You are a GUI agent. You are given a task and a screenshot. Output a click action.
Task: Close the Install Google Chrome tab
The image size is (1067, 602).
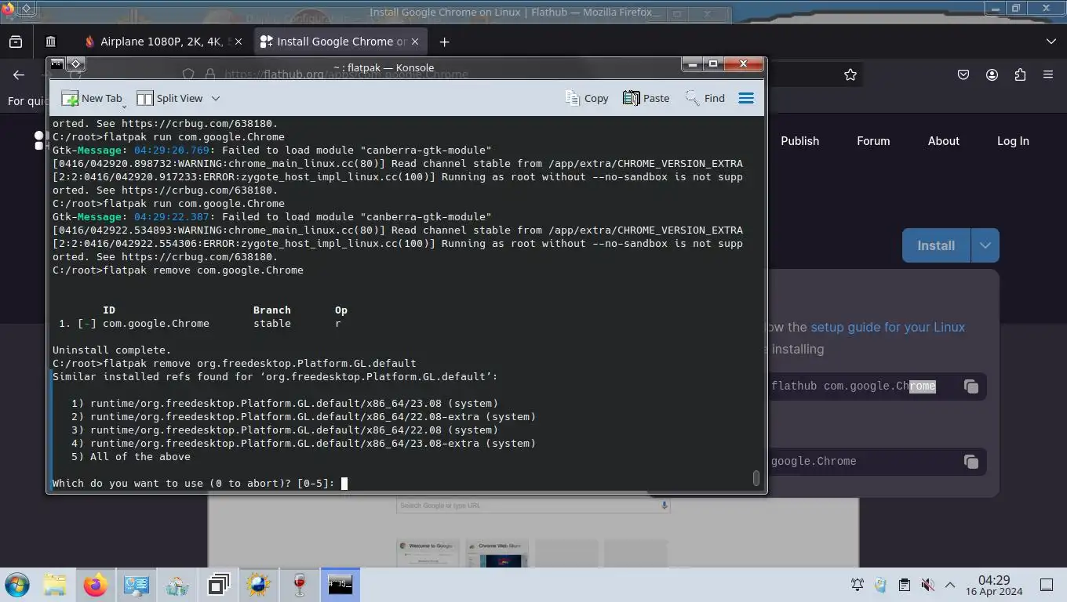[415, 42]
